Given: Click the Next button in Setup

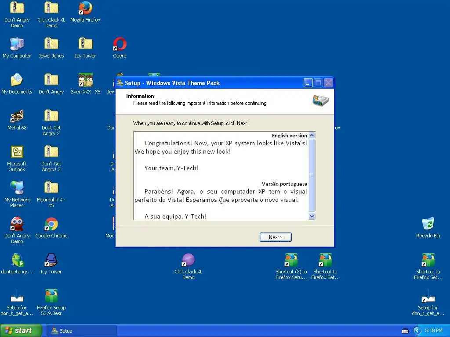Looking at the screenshot, I should pyautogui.click(x=276, y=237).
